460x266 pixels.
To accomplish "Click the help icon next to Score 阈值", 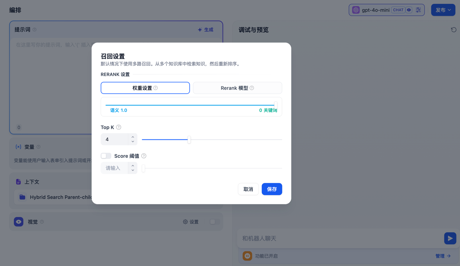I will click(144, 156).
